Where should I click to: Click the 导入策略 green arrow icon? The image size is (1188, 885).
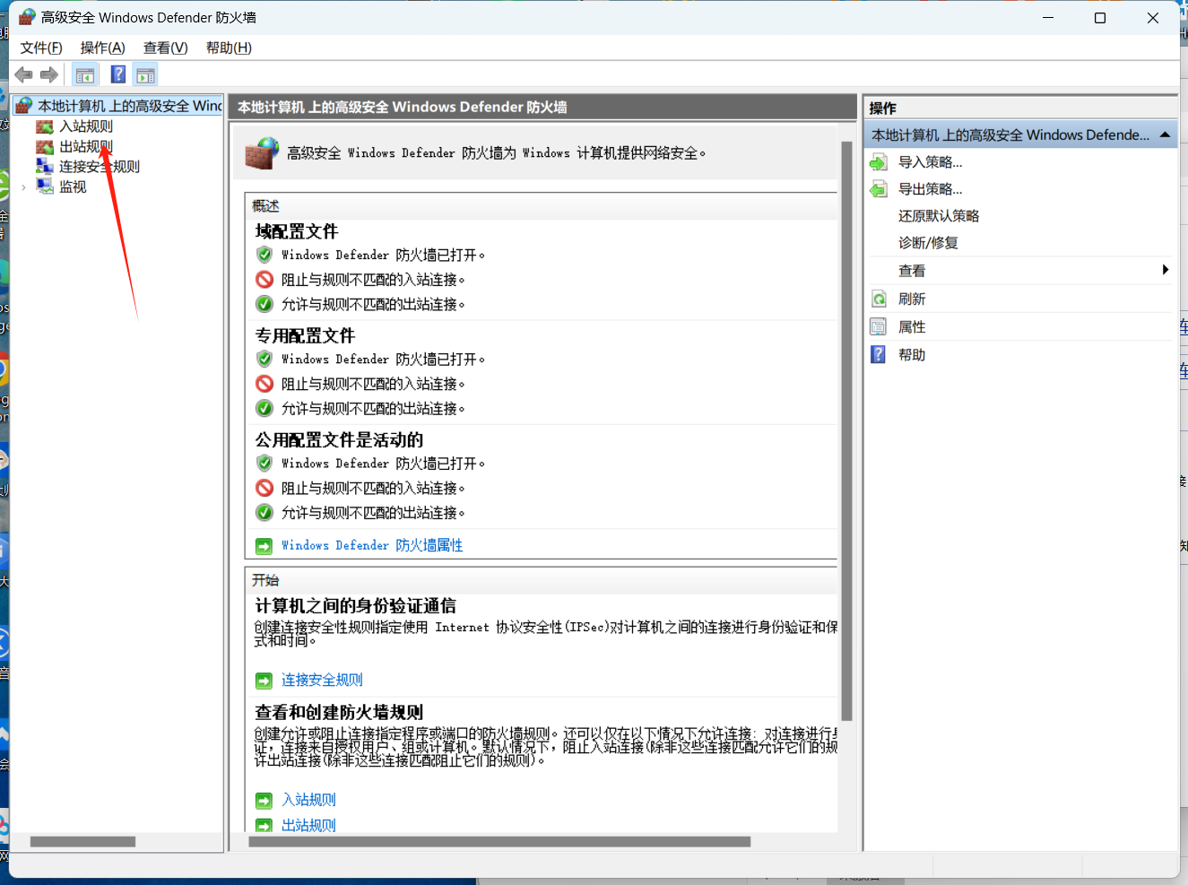coord(879,162)
